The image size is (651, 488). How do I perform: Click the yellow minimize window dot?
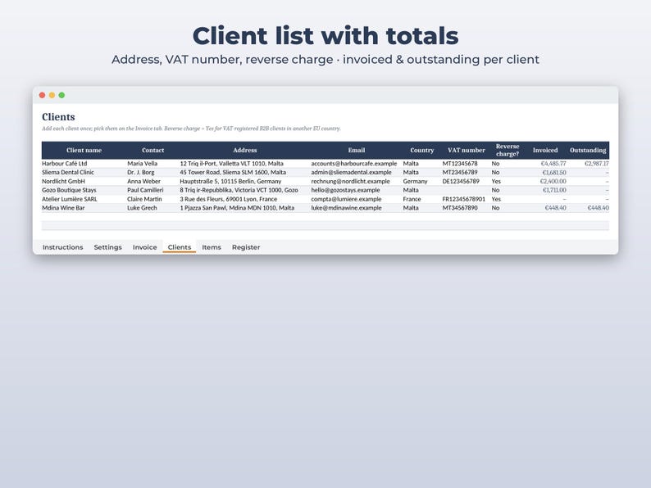coord(52,95)
